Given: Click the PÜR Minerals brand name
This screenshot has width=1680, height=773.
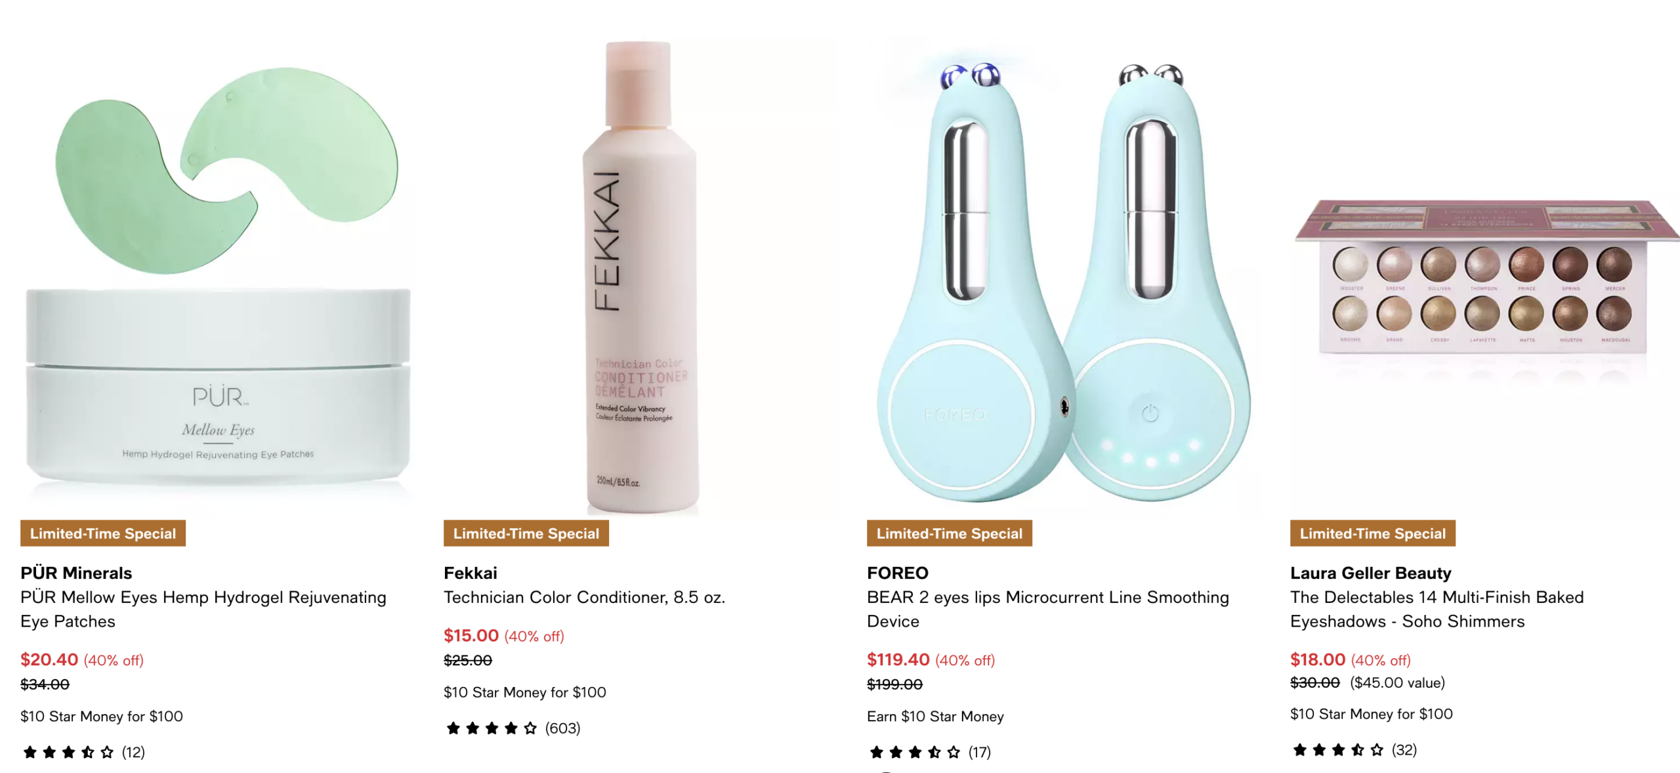Looking at the screenshot, I should point(76,573).
